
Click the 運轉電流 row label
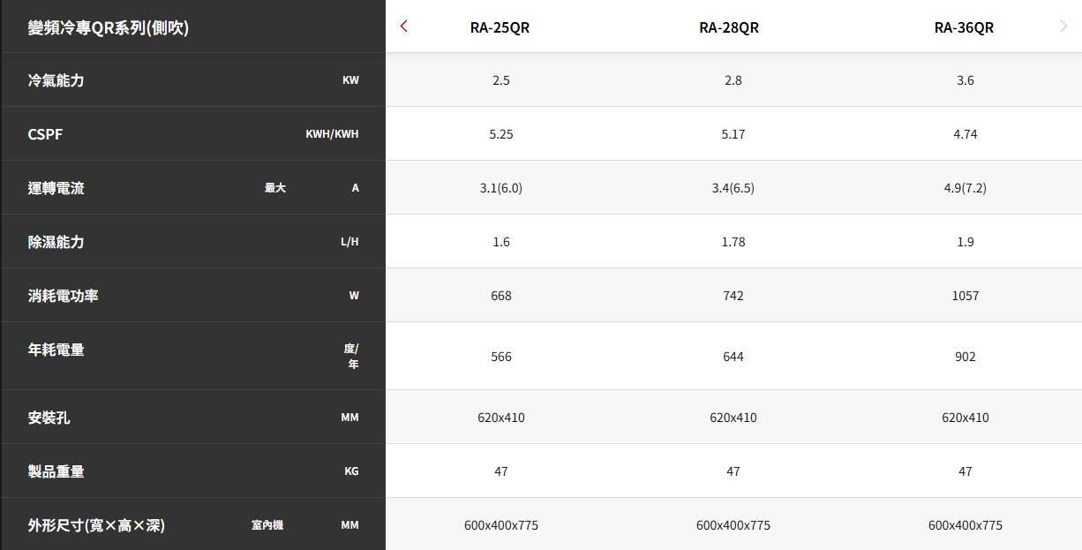coord(56,188)
